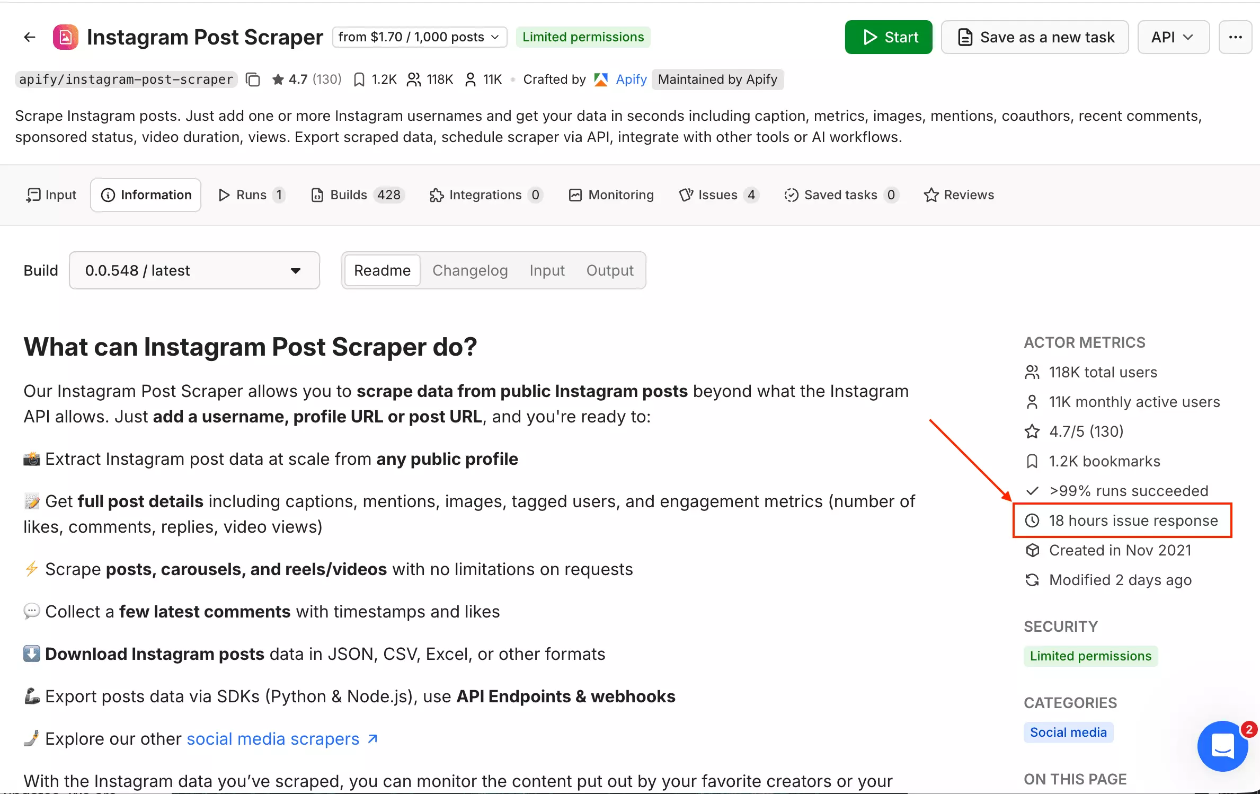This screenshot has width=1260, height=794.
Task: Click the users icon beside 118K total users
Action: click(1032, 372)
